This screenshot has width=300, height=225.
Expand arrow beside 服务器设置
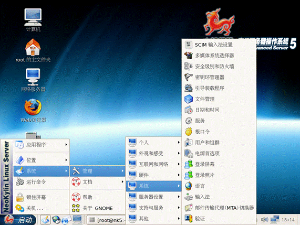(x=179, y=197)
